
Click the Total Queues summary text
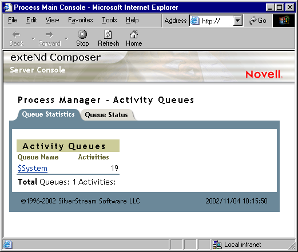click(x=66, y=182)
